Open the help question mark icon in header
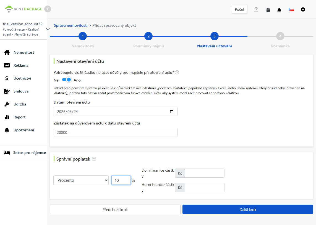The image size is (316, 225). 256,10
